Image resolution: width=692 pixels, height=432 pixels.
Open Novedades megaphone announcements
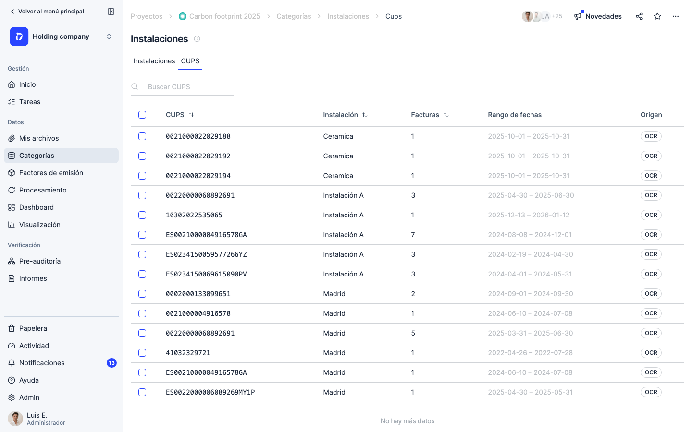(598, 16)
